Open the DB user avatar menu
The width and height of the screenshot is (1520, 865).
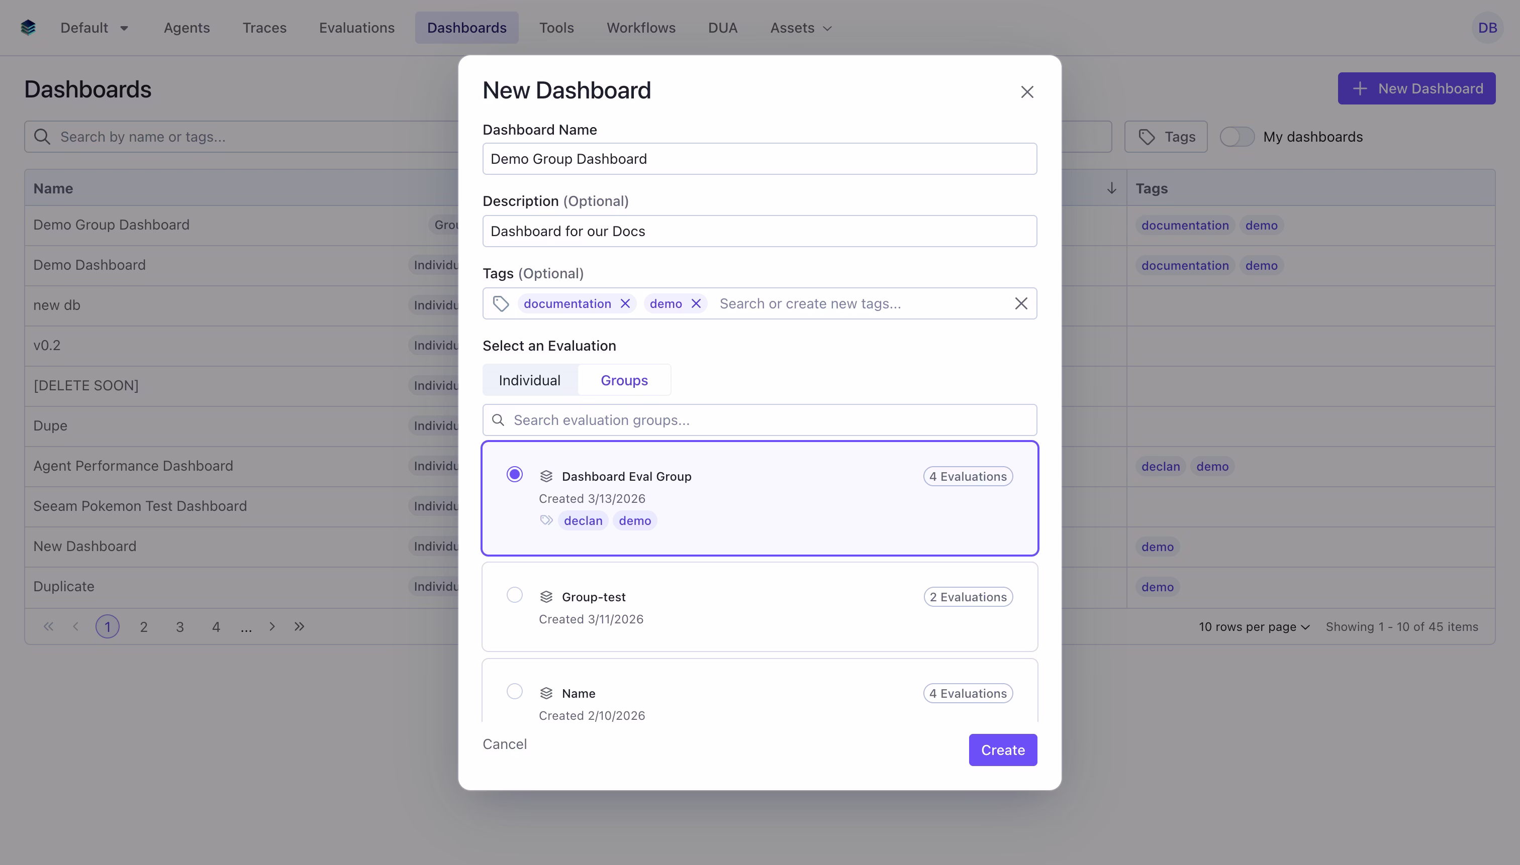(x=1488, y=27)
